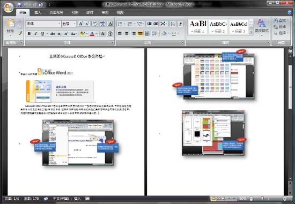
Task: Toggle strikethrough text formatting
Action: tap(53, 34)
